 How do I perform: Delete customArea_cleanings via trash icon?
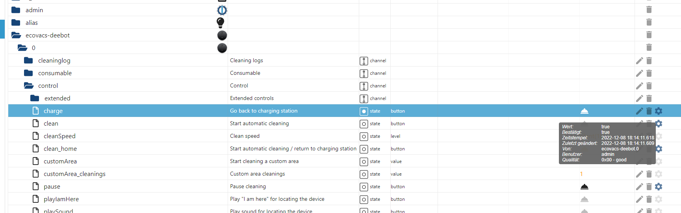pos(649,174)
